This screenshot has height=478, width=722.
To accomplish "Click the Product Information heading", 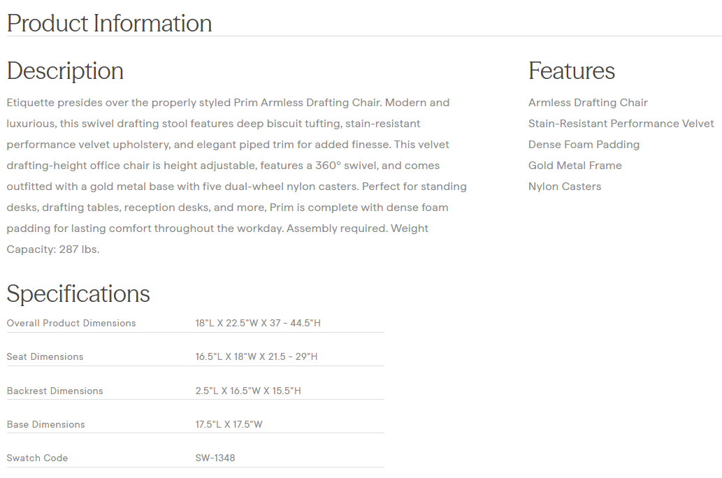I will pyautogui.click(x=109, y=23).
